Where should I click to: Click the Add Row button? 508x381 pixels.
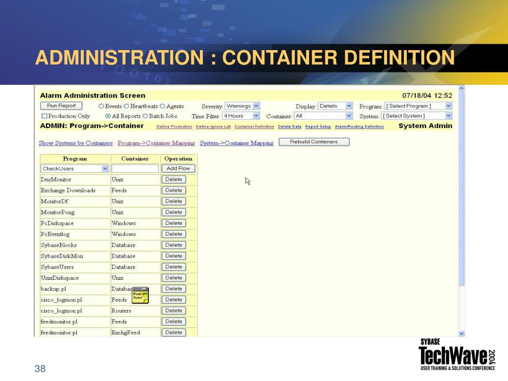click(x=178, y=169)
